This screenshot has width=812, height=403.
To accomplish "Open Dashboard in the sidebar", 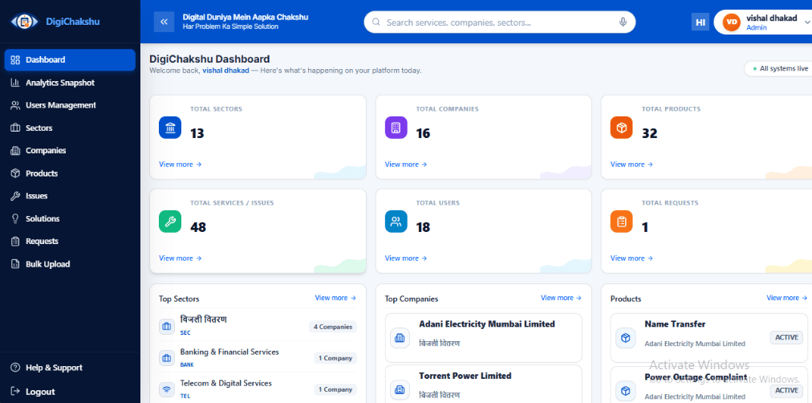I will point(70,59).
